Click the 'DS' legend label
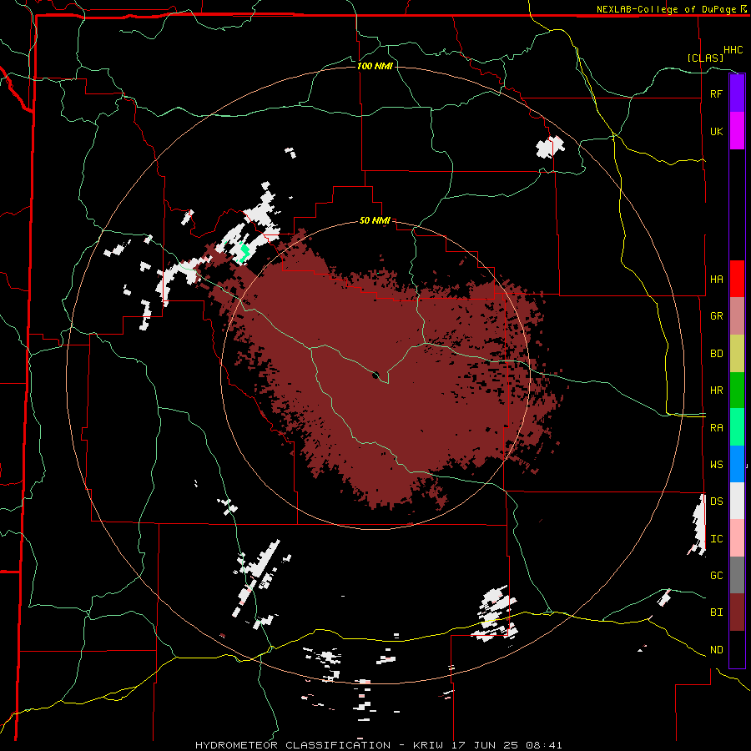Screen dimensions: 751x751 (x=716, y=502)
